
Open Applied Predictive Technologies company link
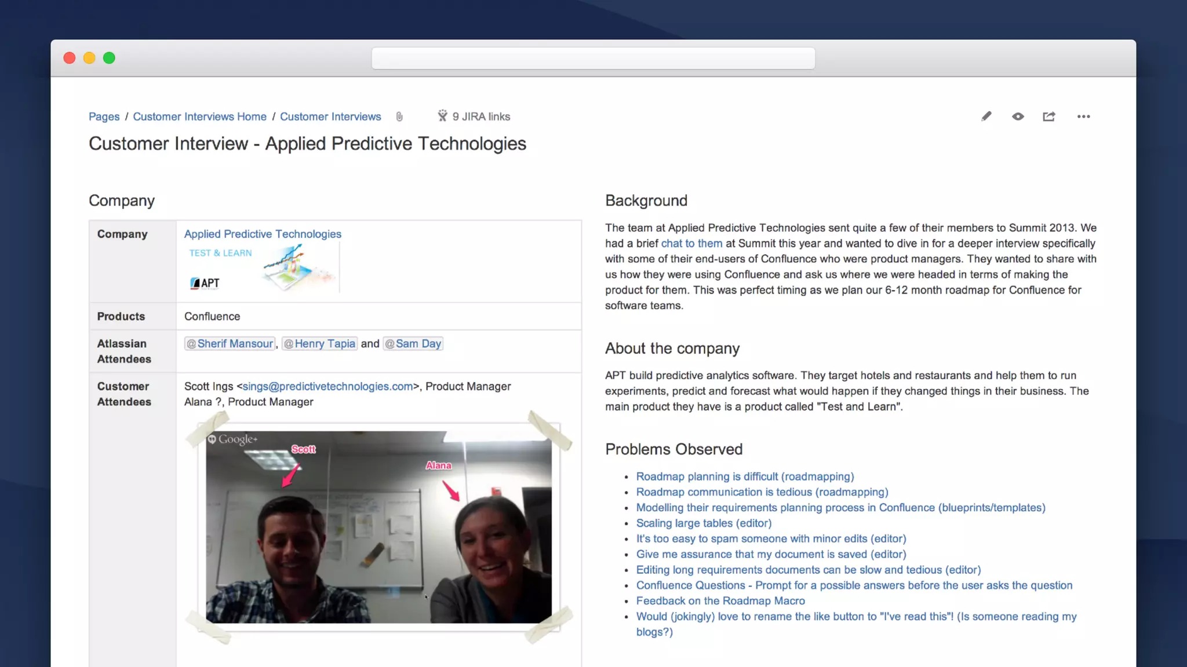point(263,234)
